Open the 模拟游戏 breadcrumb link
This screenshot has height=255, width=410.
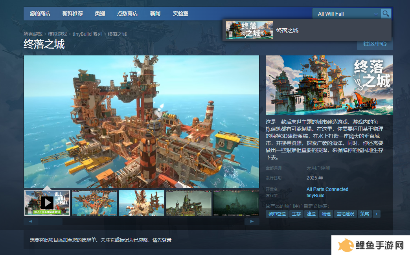click(57, 34)
